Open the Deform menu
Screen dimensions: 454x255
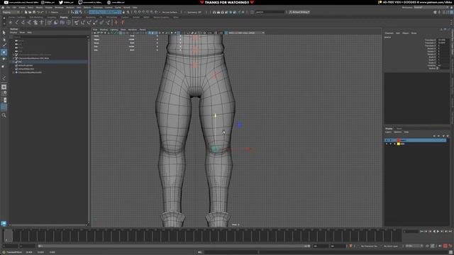(87, 7)
